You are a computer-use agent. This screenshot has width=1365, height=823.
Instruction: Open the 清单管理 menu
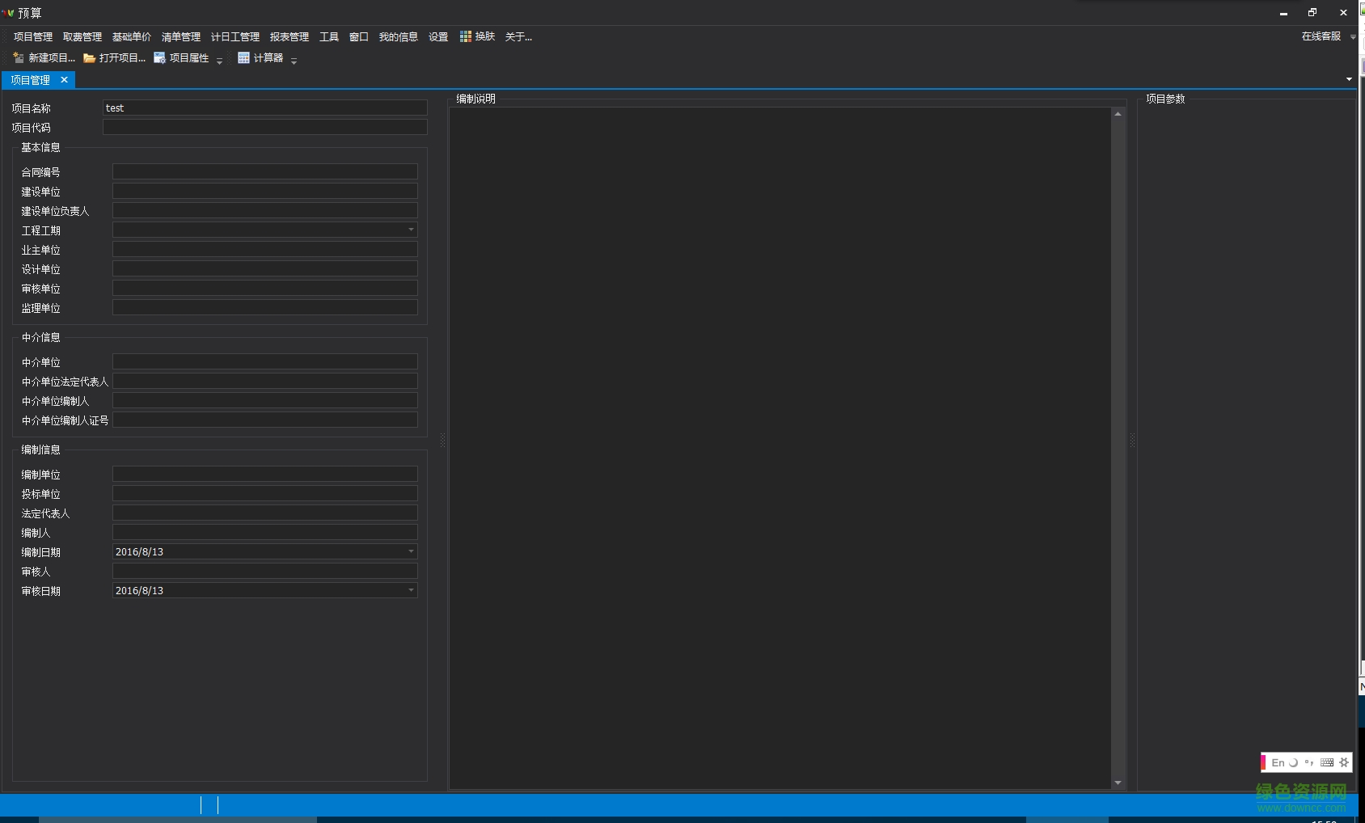(180, 36)
